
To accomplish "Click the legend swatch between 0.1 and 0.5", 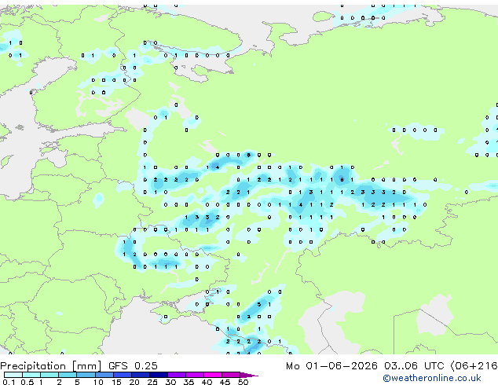I will point(13,375).
